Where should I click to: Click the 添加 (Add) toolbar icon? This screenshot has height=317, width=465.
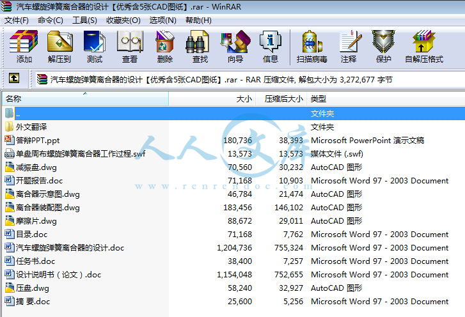click(24, 42)
